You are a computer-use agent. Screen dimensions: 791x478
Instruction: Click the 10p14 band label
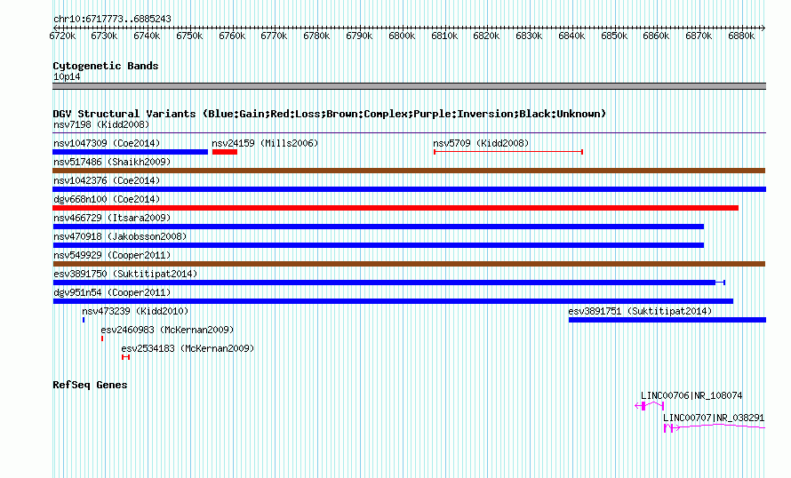67,77
